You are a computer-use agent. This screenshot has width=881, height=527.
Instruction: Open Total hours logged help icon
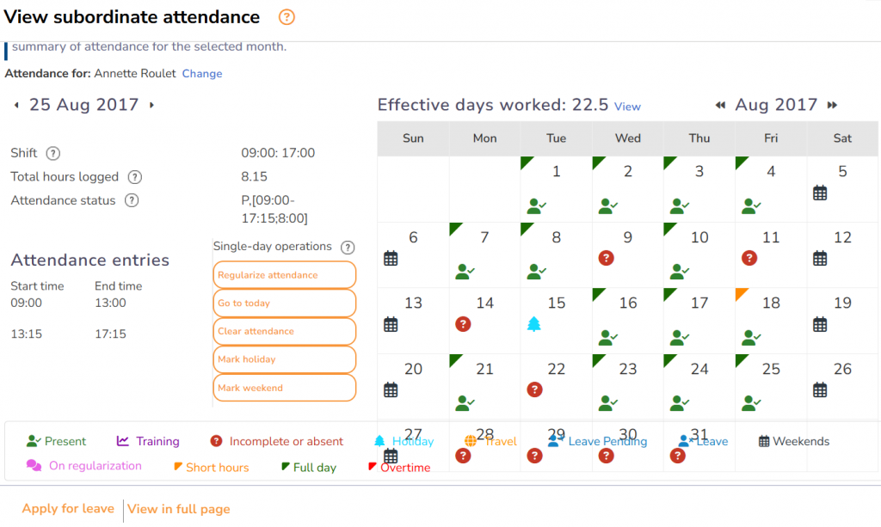(134, 177)
